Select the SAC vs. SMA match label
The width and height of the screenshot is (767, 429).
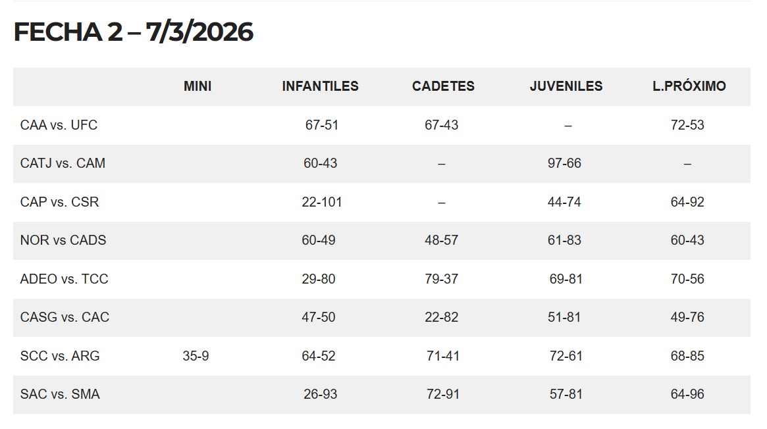[60, 394]
